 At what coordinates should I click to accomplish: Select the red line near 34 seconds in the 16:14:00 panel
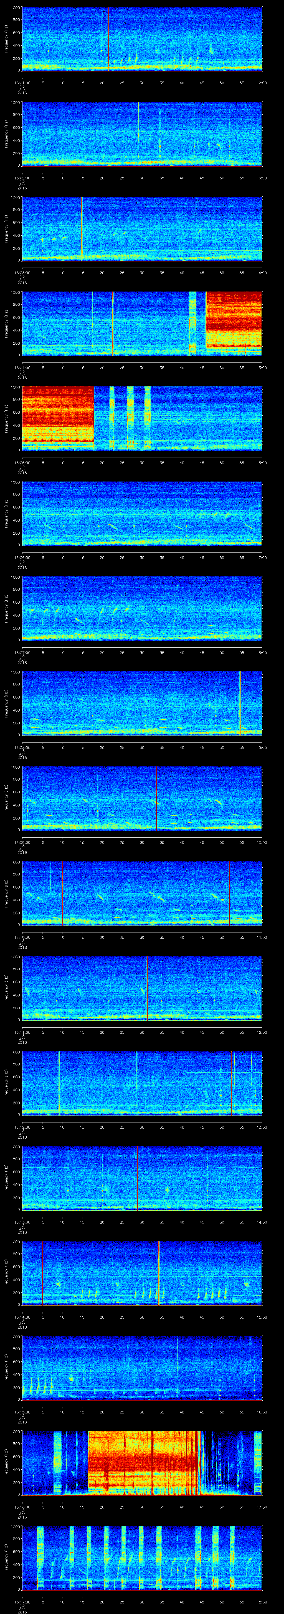coord(159,1272)
